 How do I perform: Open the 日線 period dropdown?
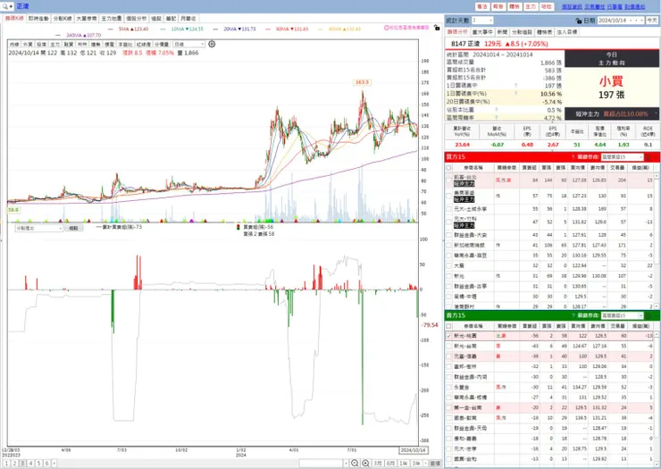click(189, 45)
